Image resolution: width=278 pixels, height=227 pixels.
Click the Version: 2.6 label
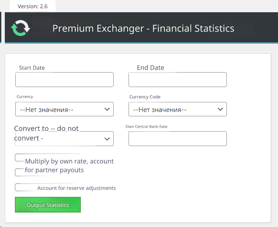tap(33, 7)
